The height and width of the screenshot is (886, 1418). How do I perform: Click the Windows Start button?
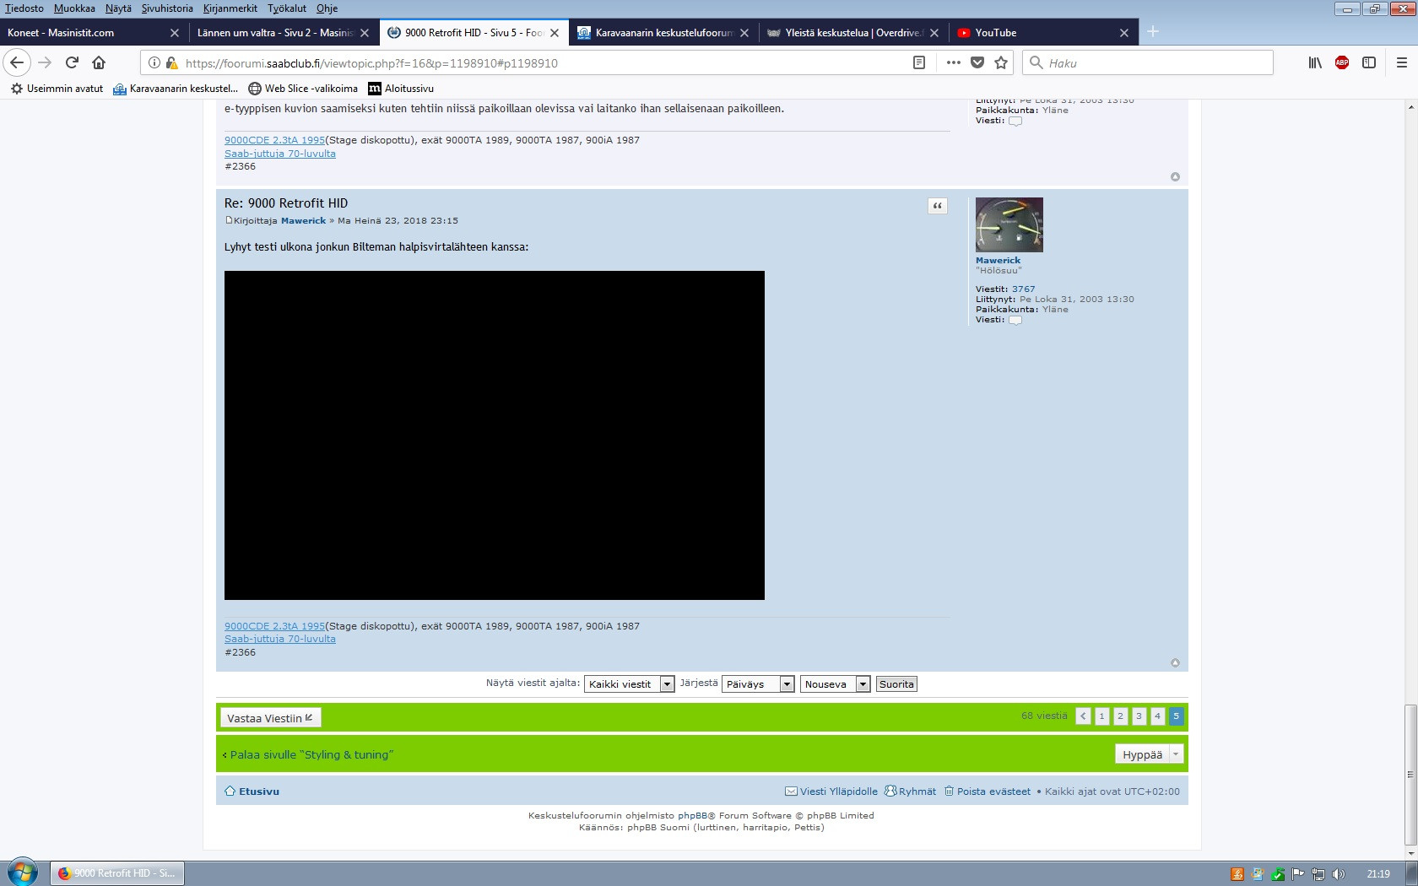[23, 872]
